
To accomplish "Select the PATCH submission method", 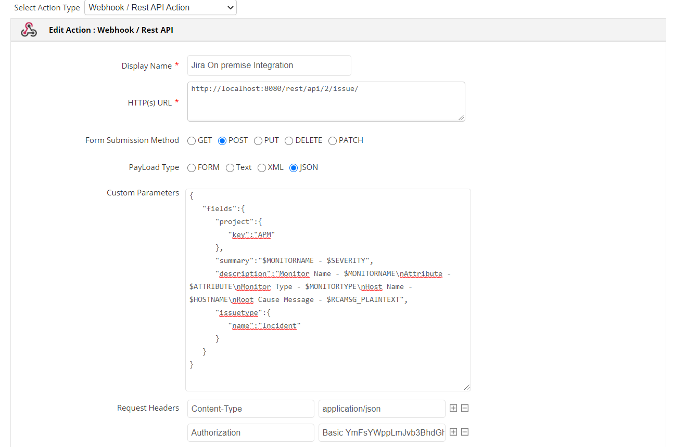I will pos(333,141).
